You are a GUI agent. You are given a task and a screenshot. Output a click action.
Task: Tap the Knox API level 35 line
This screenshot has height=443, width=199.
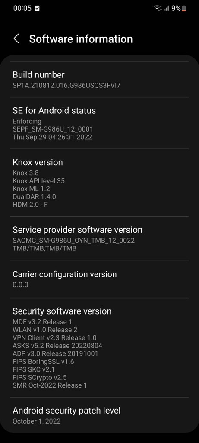pyautogui.click(x=38, y=180)
